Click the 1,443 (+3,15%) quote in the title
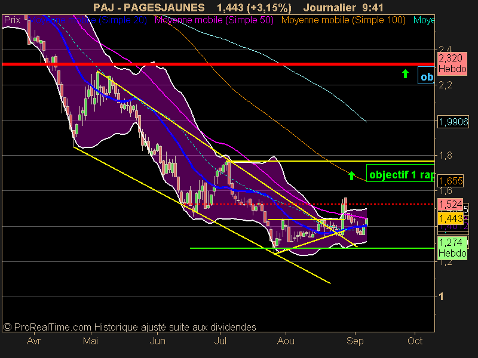This screenshot has width=478, height=358. pyautogui.click(x=254, y=7)
